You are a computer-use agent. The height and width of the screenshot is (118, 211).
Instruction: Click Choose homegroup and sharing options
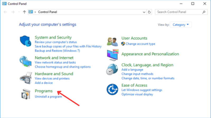coord(63,67)
